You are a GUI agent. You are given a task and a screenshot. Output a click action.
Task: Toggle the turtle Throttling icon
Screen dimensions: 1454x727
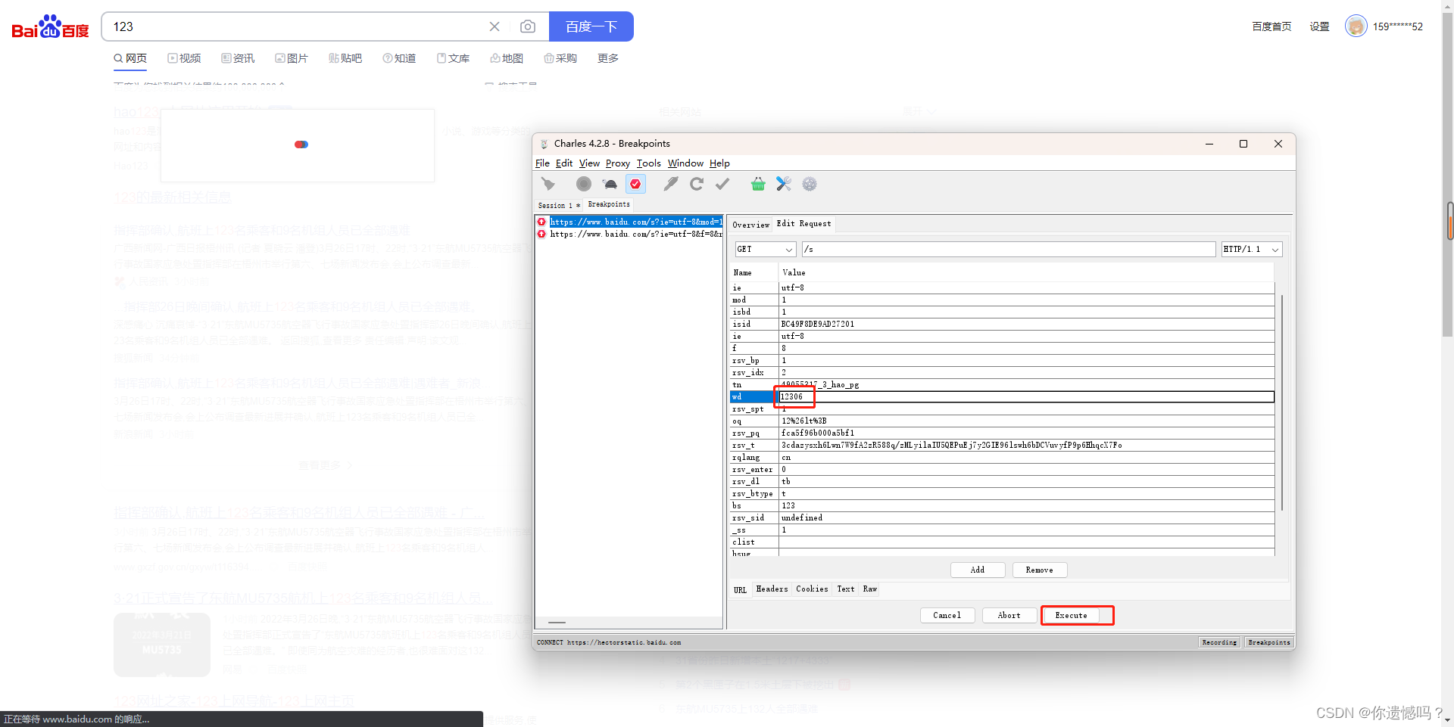[x=610, y=184]
